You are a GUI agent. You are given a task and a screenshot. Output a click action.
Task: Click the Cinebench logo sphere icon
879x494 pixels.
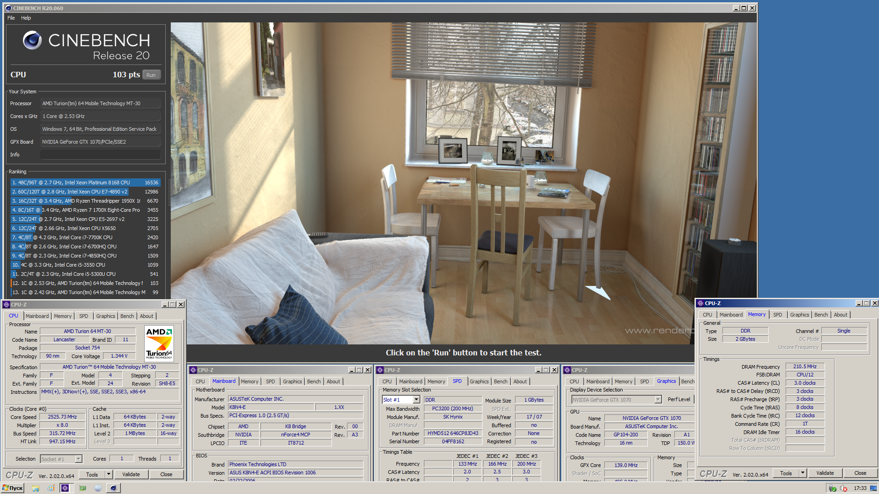[x=32, y=40]
